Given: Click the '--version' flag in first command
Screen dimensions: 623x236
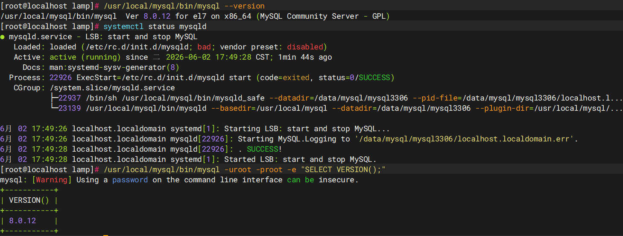Looking at the screenshot, I should (245, 6).
